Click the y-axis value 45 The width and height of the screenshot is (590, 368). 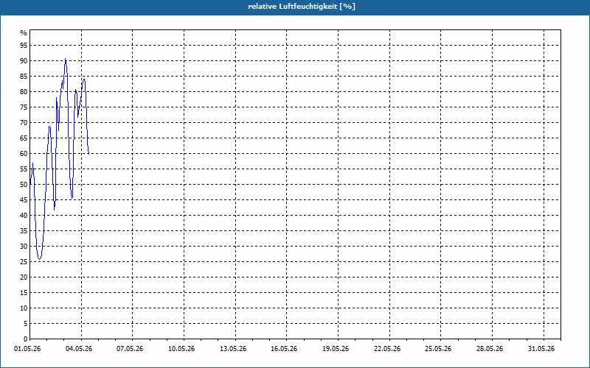[24, 199]
